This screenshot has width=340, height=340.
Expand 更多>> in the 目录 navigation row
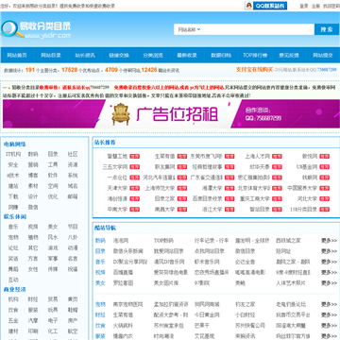point(329,251)
